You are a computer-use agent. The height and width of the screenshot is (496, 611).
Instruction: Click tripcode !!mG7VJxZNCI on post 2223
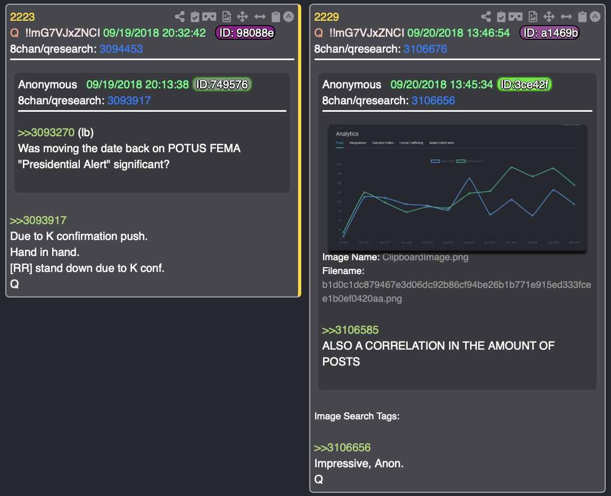pyautogui.click(x=63, y=32)
